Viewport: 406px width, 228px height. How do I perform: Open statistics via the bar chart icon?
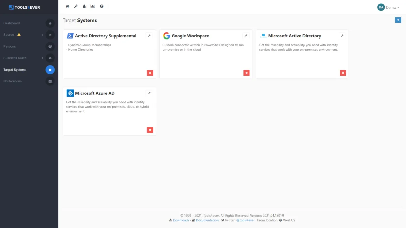click(x=93, y=6)
